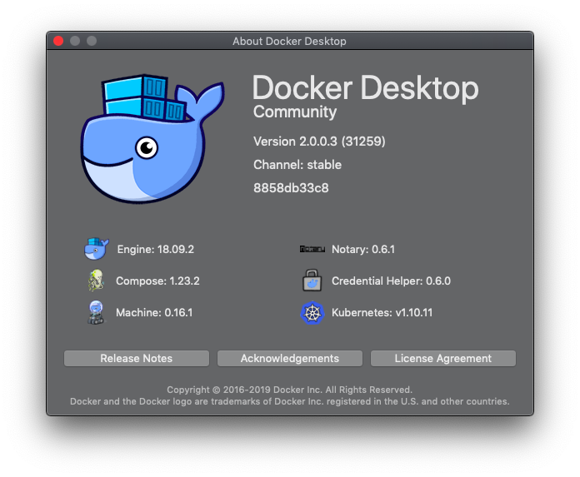Click the Version 2.0.0.3 (31259) text
Image resolution: width=580 pixels, height=477 pixels.
(x=319, y=142)
